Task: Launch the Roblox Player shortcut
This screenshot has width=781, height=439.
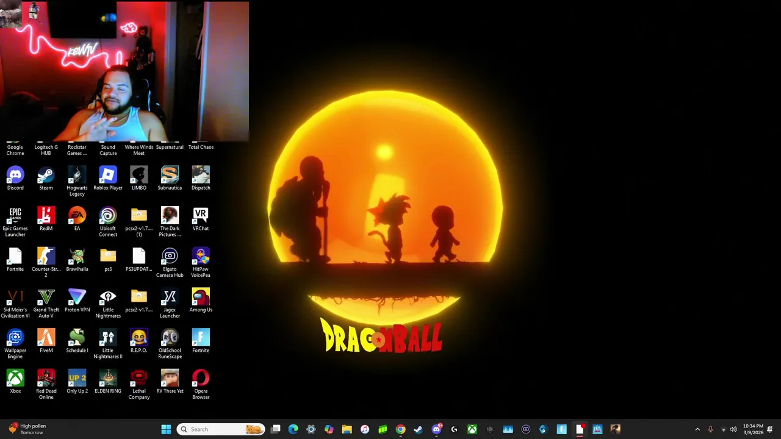Action: pyautogui.click(x=108, y=179)
